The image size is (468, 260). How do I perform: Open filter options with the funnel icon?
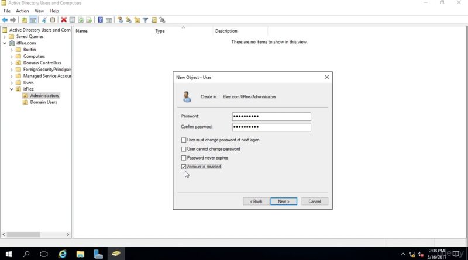(145, 20)
